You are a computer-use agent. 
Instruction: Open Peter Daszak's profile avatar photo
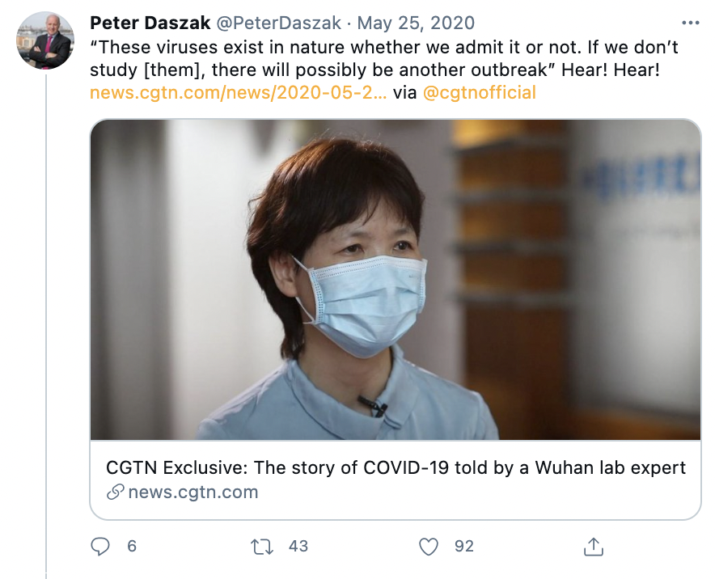coord(45,40)
